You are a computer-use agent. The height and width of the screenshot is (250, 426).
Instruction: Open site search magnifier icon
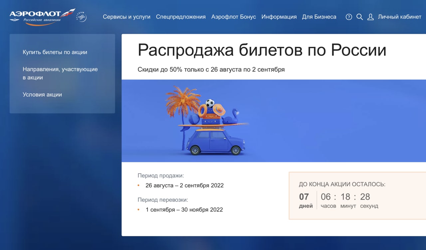[359, 17]
